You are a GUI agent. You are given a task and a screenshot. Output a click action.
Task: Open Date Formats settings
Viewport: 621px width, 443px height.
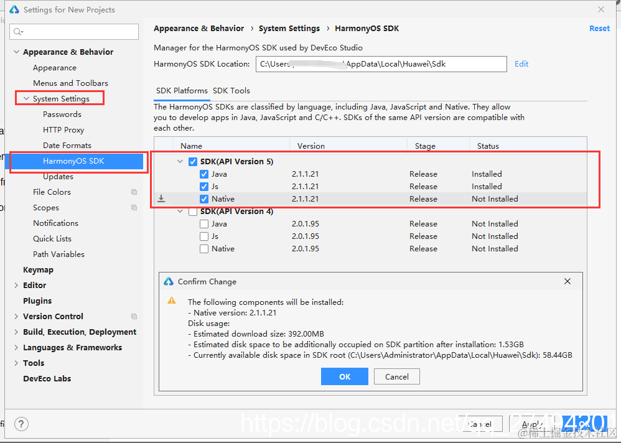coord(67,146)
